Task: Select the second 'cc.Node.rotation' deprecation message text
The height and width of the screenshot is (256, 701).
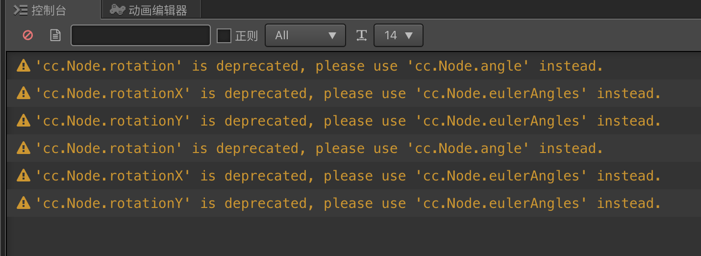Action: tap(319, 148)
